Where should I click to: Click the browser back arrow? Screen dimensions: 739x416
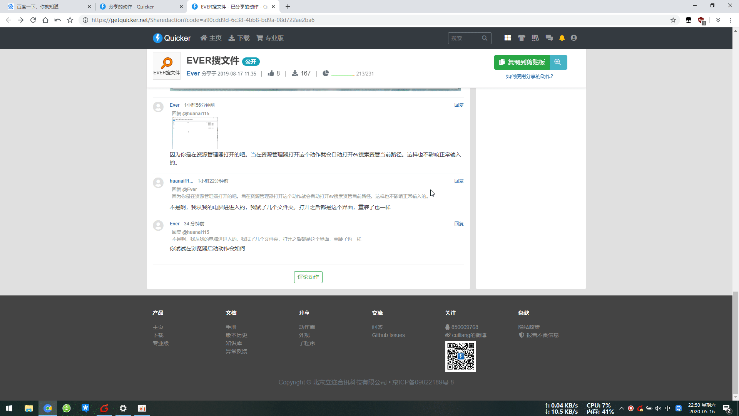[x=8, y=20]
